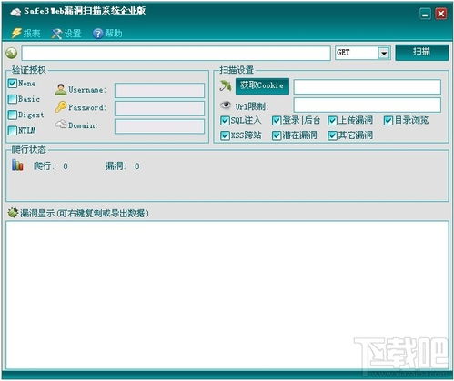The height and width of the screenshot is (381, 454).
Task: Check the NTLM authentication option
Action: point(13,131)
